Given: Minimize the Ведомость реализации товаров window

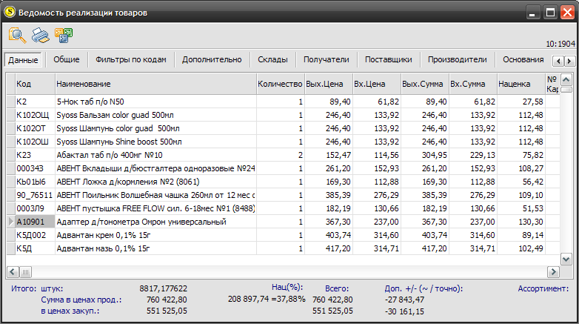Looking at the screenshot, I should click(532, 13).
